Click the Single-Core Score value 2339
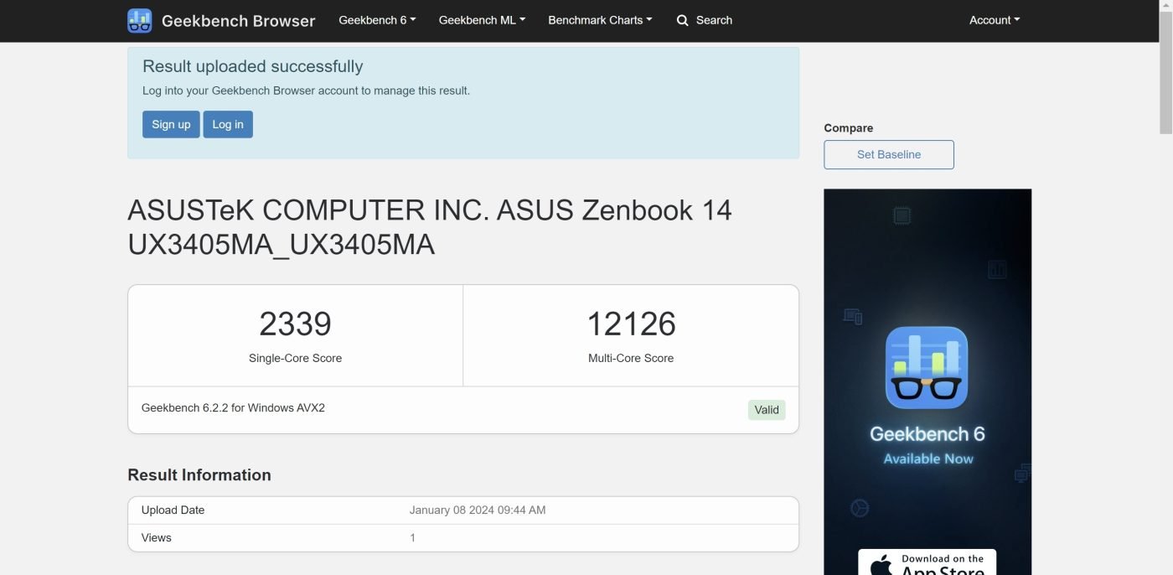Viewport: 1173px width, 575px height. pyautogui.click(x=295, y=324)
